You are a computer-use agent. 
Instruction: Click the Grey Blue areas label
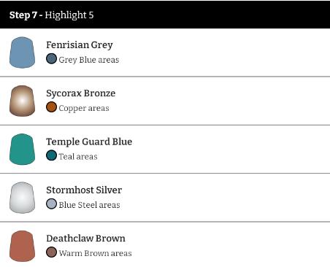89,60
